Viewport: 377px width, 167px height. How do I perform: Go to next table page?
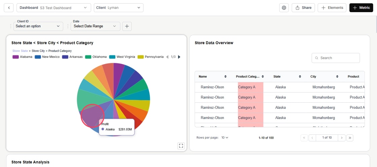[x=342, y=138]
